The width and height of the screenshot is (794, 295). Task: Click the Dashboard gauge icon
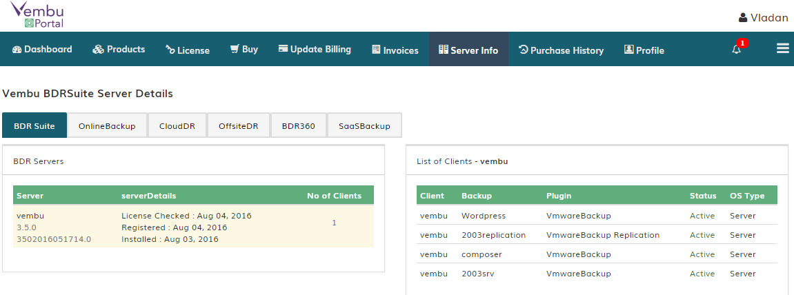click(17, 50)
